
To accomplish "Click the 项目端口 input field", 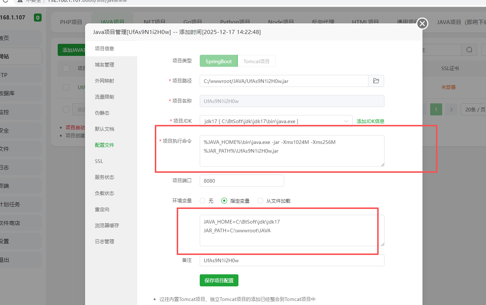I will click(x=242, y=180).
